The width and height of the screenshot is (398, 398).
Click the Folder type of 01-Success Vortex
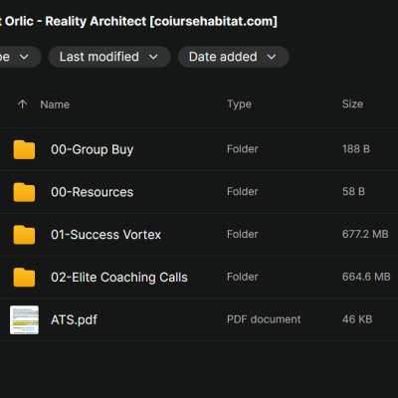coord(243,234)
